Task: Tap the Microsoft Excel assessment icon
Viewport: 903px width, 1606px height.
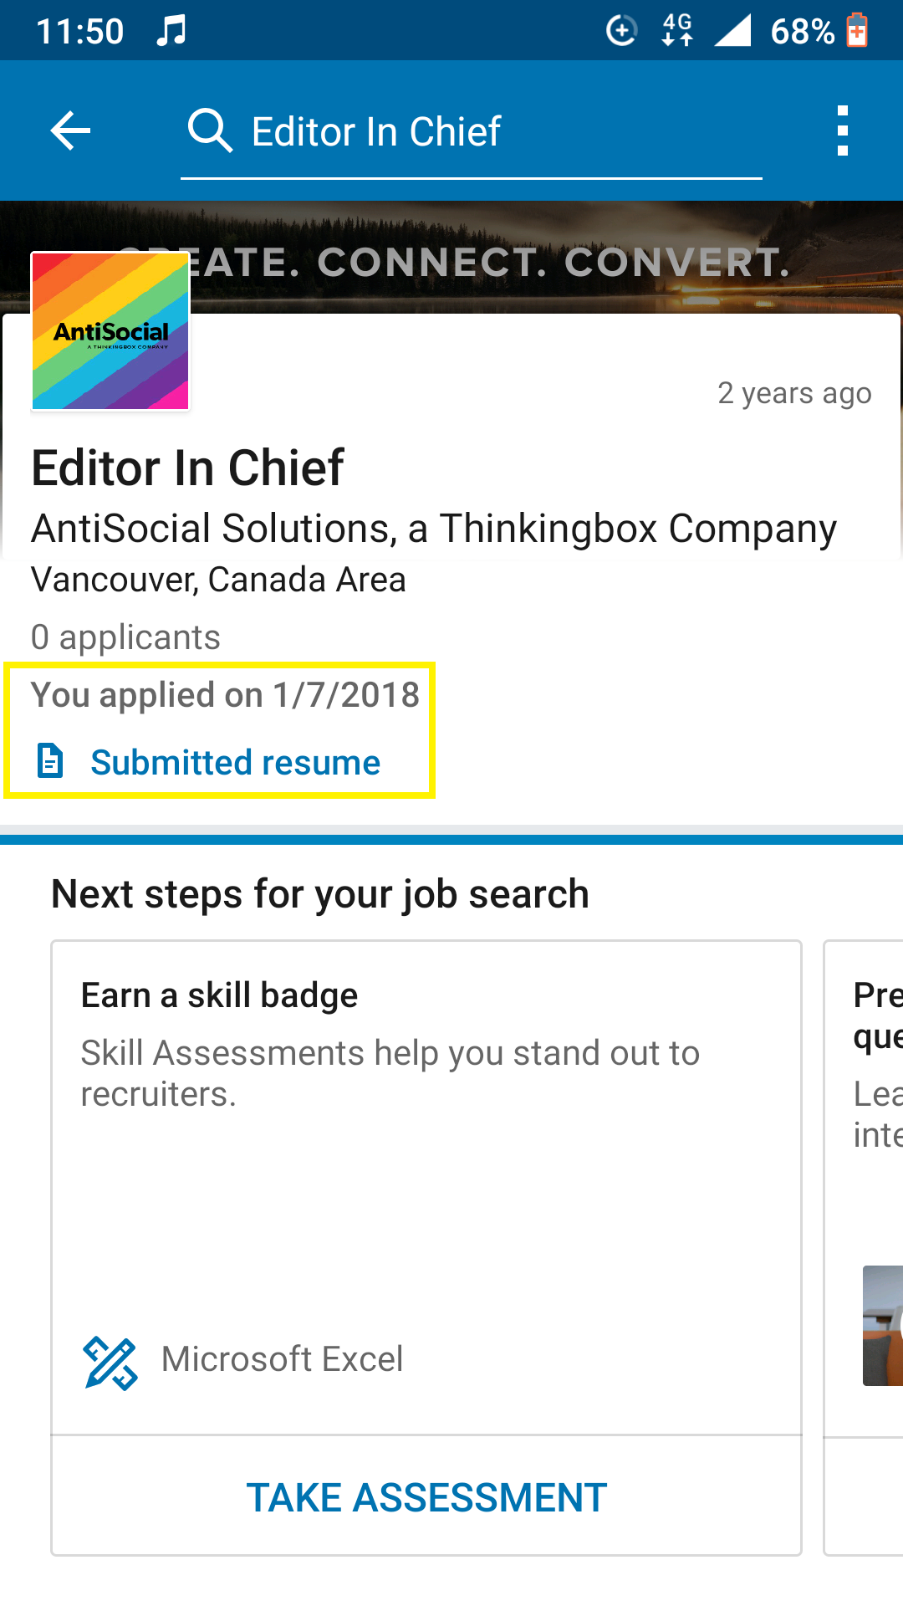Action: [110, 1363]
